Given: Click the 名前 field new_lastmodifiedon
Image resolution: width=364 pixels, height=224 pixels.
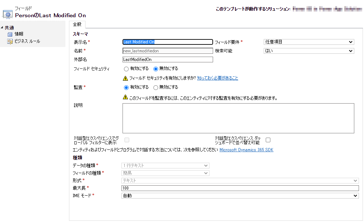Looking at the screenshot, I should point(167,51).
